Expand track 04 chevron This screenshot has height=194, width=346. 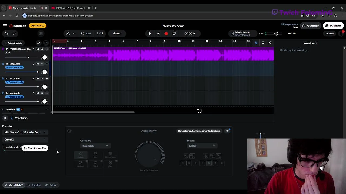47,93
